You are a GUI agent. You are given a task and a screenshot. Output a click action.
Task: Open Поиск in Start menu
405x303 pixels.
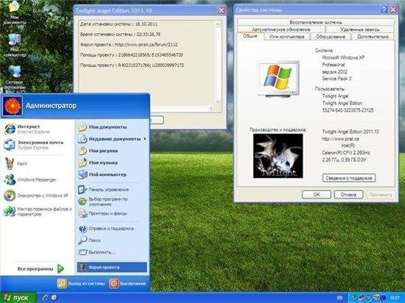[90, 240]
